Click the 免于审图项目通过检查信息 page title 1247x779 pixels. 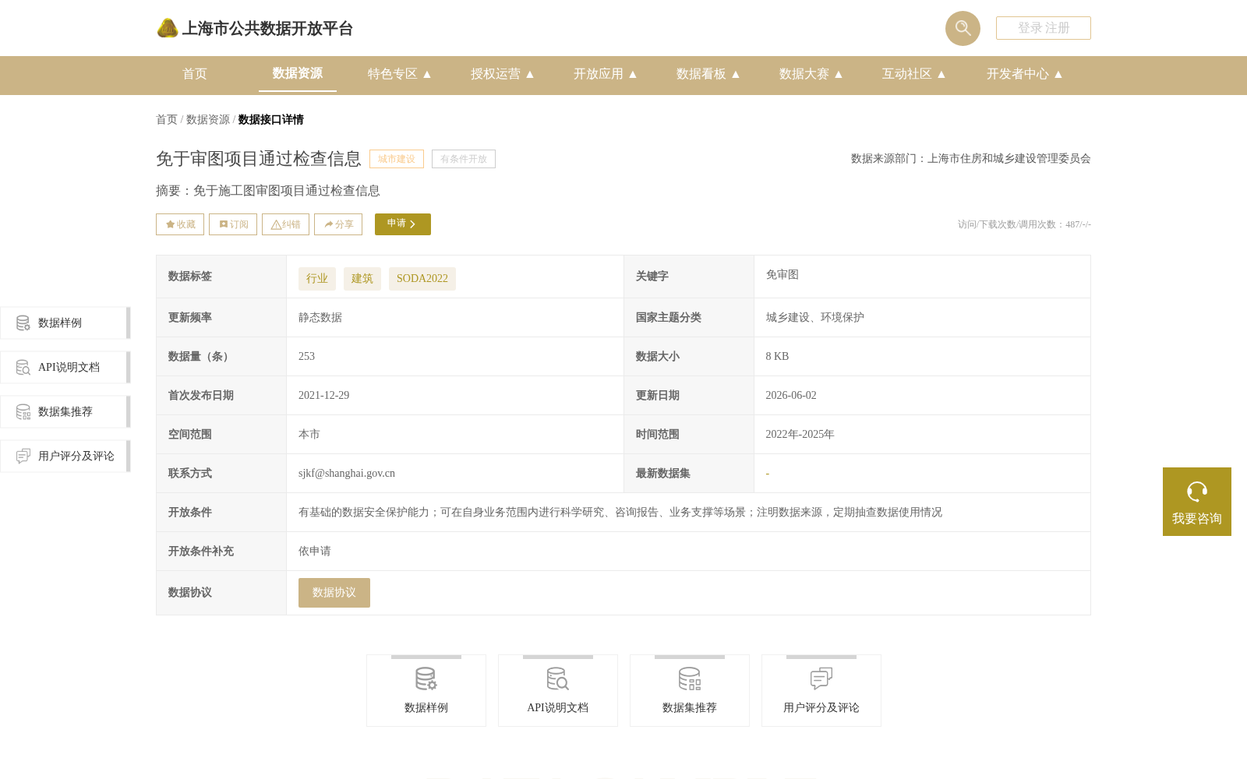pos(259,159)
